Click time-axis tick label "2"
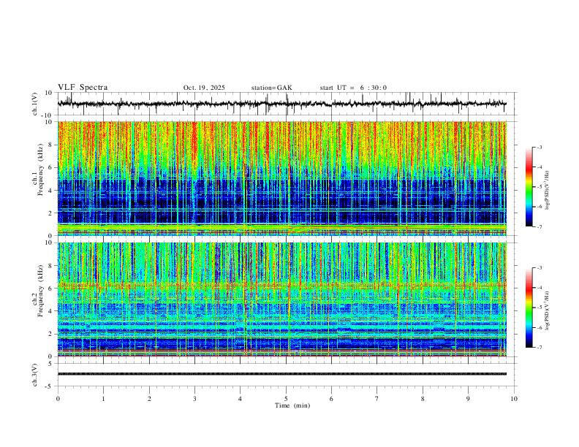 coord(149,399)
